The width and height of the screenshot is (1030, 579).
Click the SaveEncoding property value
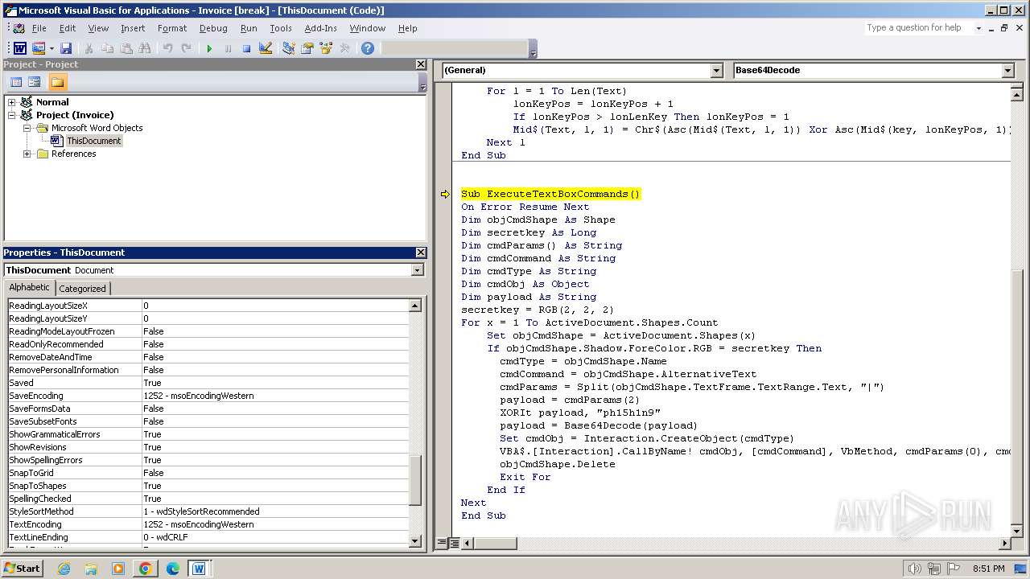(275, 396)
